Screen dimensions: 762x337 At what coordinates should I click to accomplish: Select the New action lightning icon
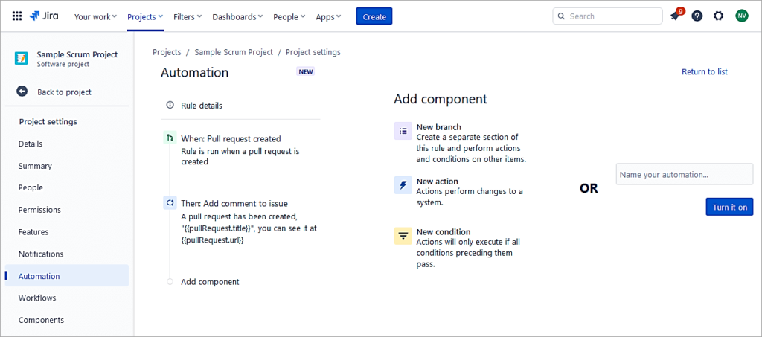(403, 185)
